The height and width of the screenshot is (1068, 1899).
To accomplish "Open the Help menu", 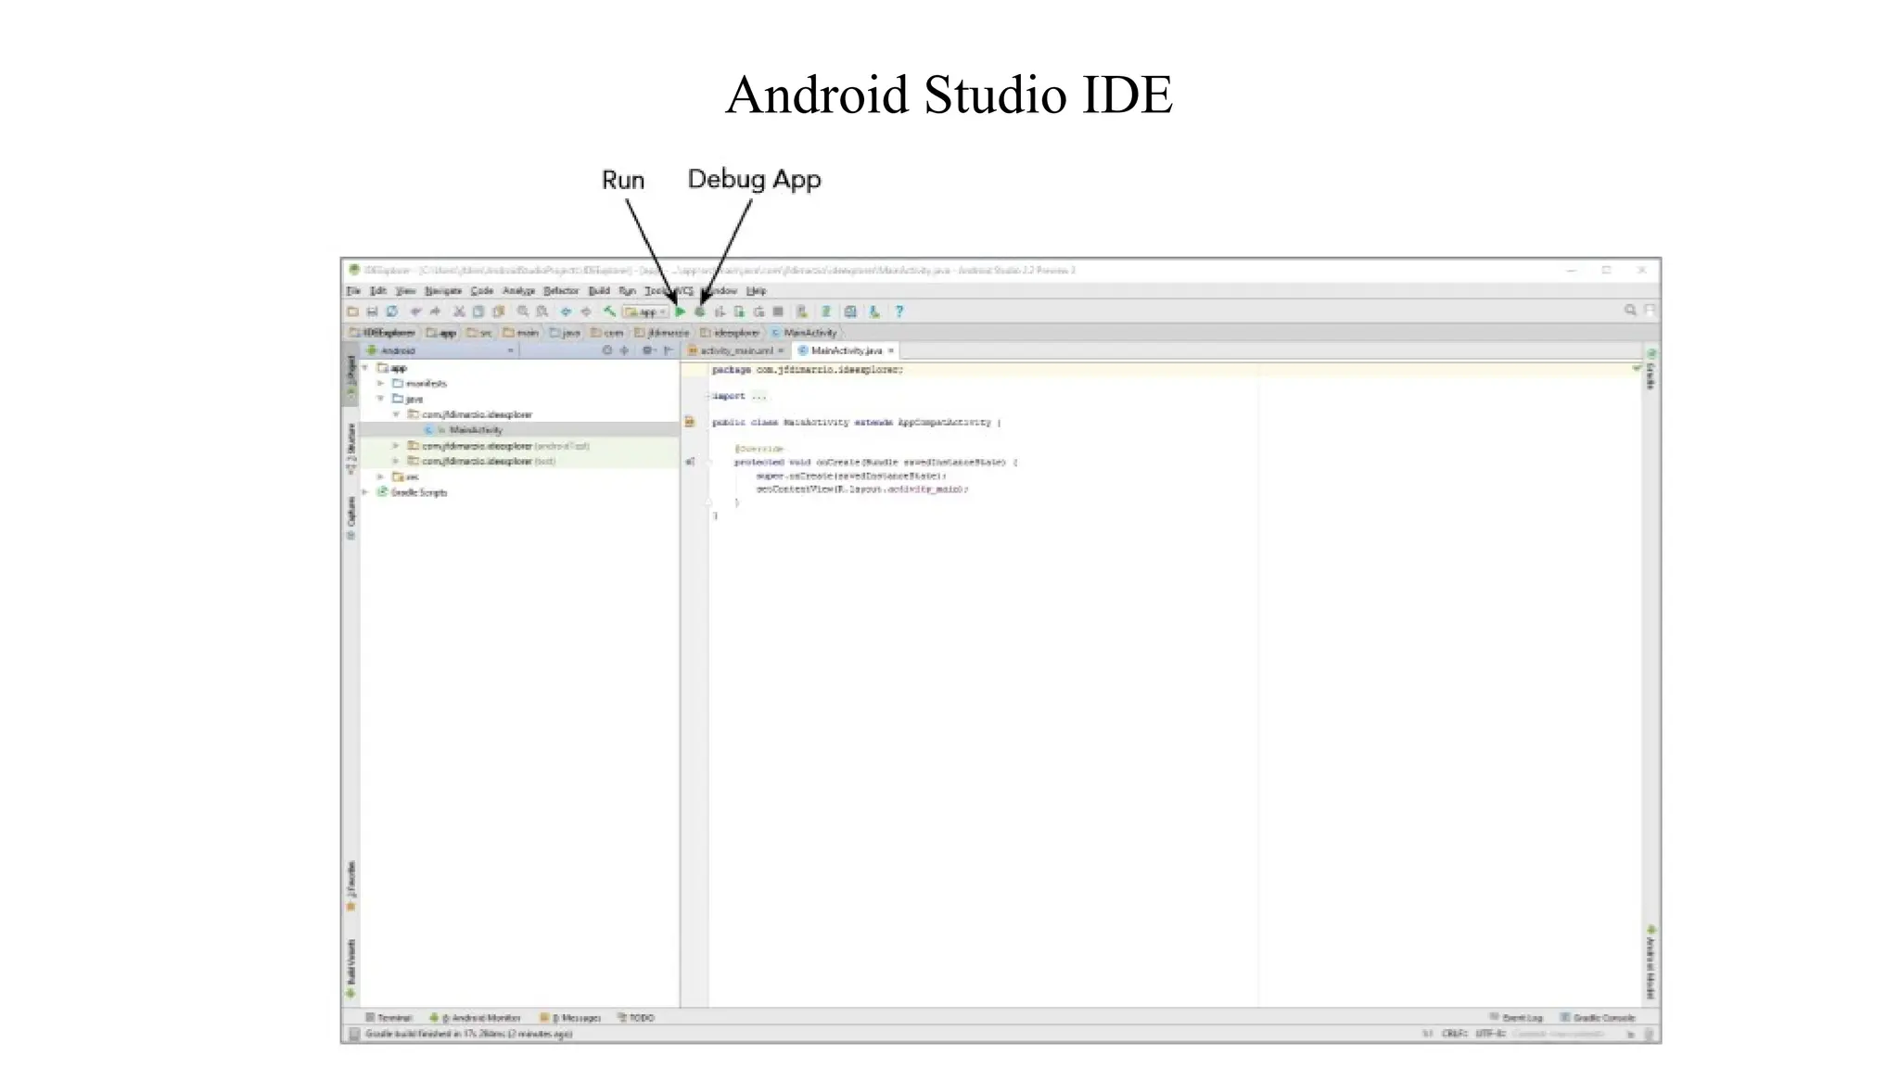I will pos(757,291).
